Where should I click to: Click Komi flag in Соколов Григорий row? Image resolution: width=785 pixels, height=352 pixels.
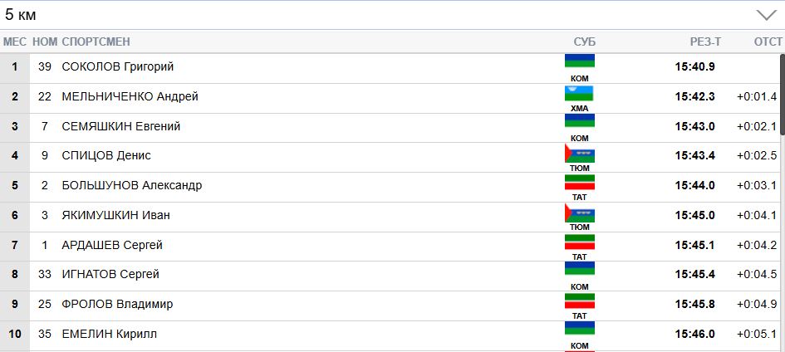580,61
